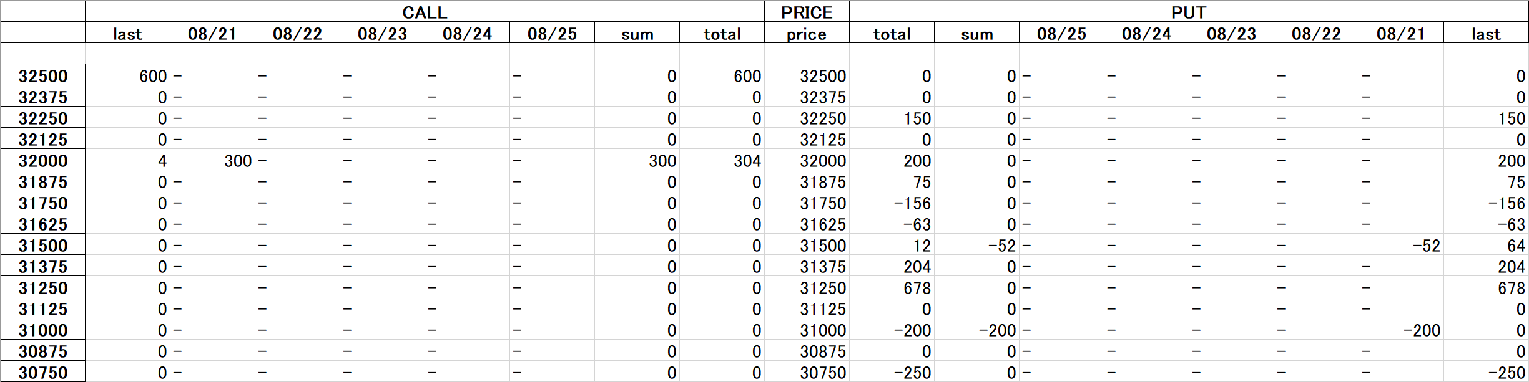Screen dimensions: 1529x382
Task: Select PUT total value -250 in row 30750
Action: pyautogui.click(x=892, y=372)
